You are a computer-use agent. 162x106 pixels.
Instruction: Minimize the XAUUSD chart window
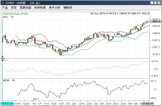(152, 3)
